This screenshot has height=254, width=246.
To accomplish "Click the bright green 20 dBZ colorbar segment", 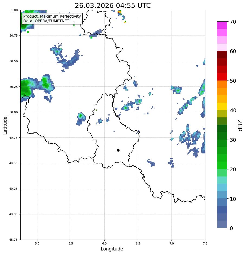I will click(222, 165).
